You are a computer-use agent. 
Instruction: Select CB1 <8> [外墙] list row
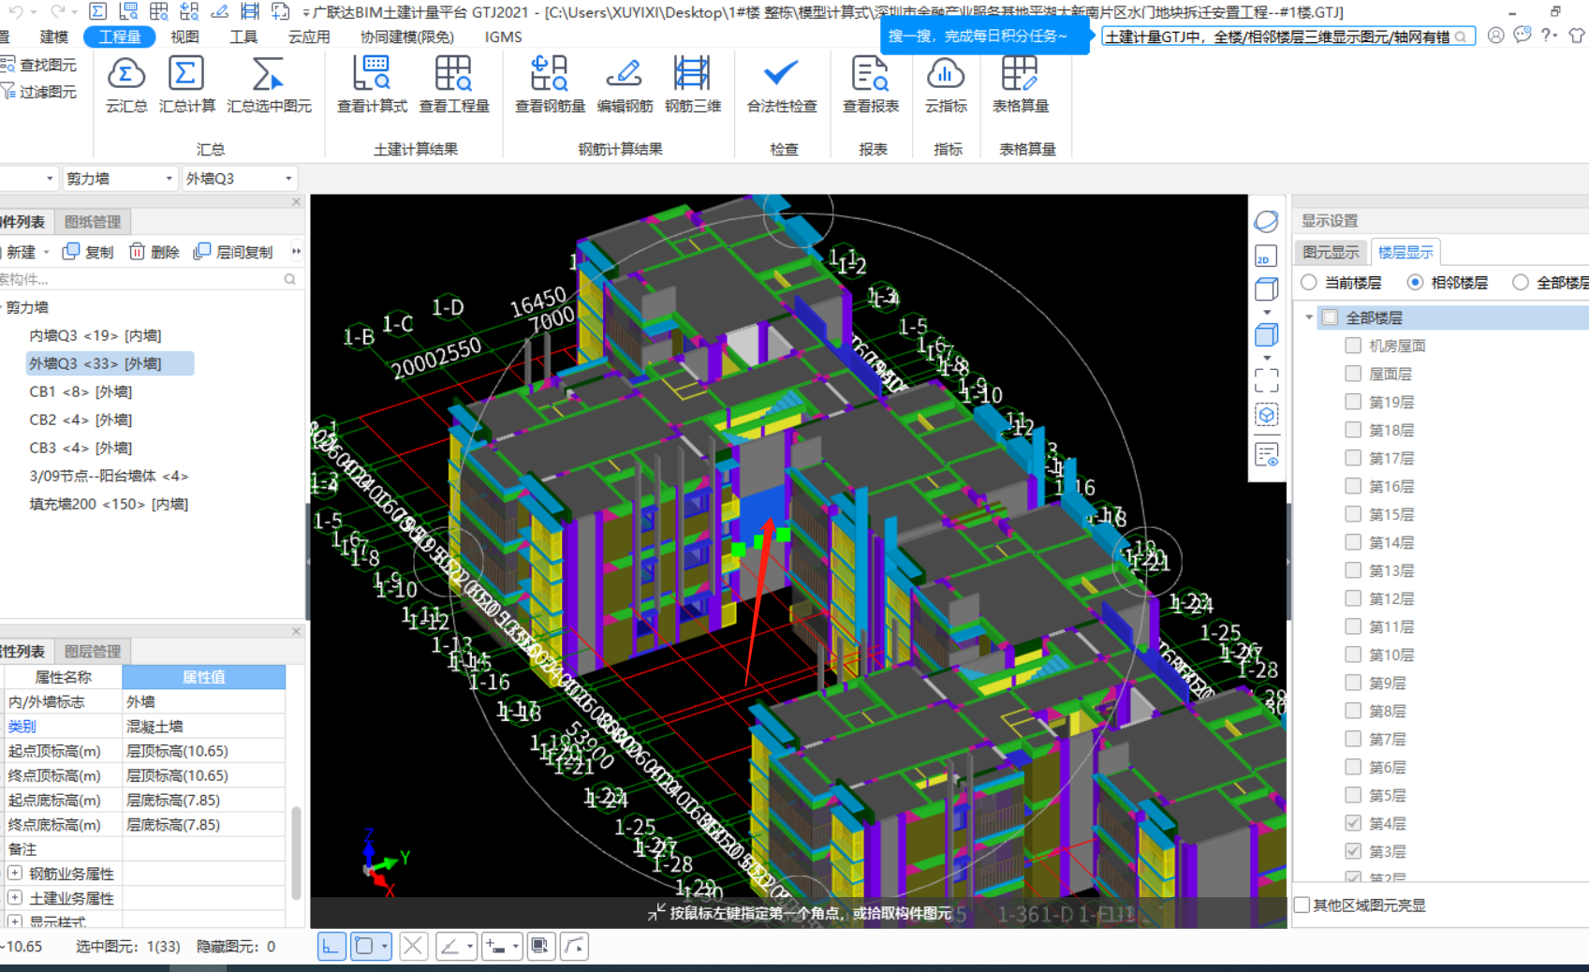[81, 391]
